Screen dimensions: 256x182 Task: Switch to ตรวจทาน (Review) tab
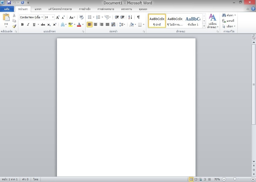coord(126,9)
